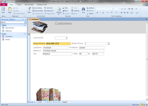The width and height of the screenshot is (148, 106).
Task: Sort records Ascending
Action: coord(37,8)
